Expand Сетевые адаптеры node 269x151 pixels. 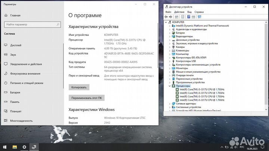(x=170, y=104)
